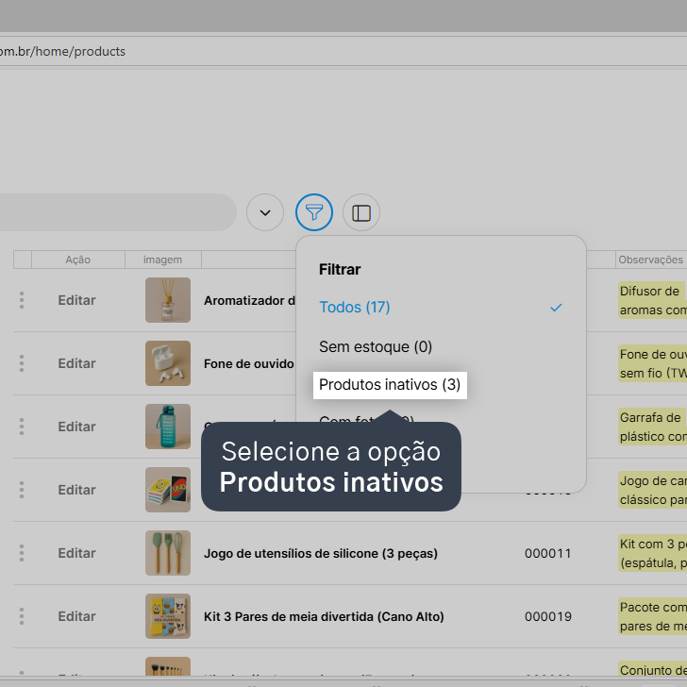687x687 pixels.
Task: Open the Aromatizador diffuser thumbnail
Action: [168, 300]
